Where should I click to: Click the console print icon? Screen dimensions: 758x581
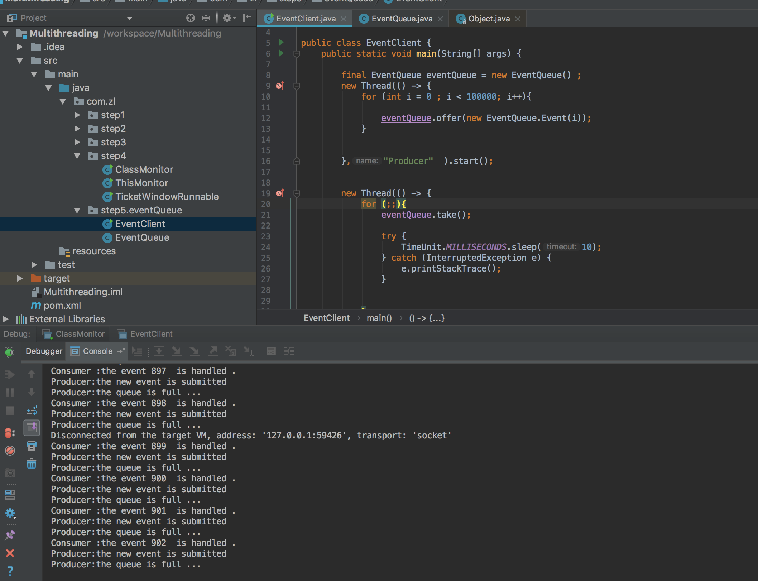pos(32,446)
